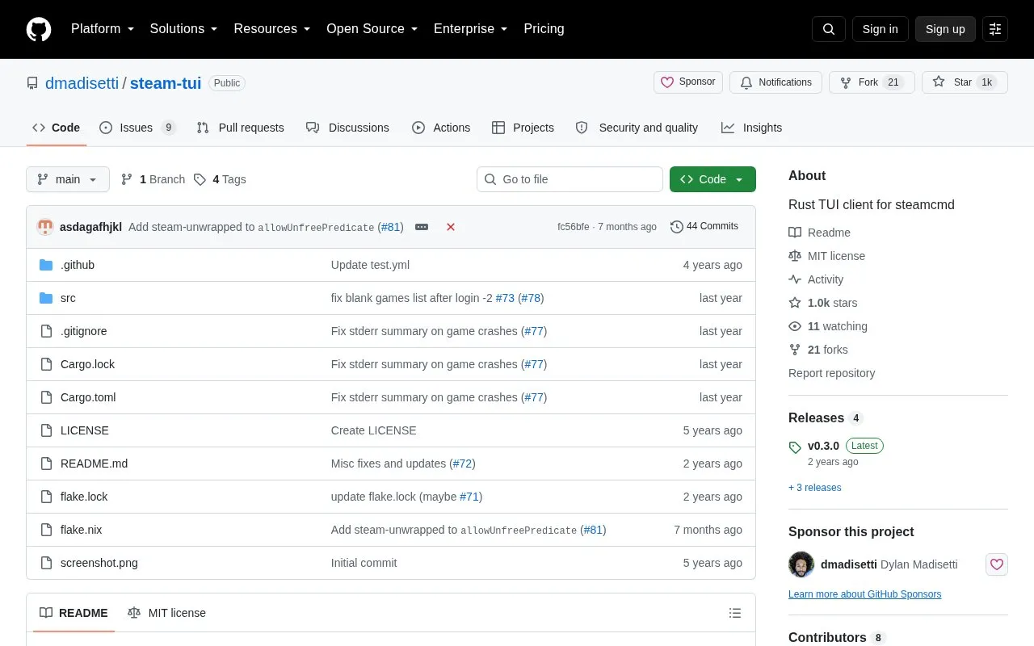Open the Actions tab

441,128
